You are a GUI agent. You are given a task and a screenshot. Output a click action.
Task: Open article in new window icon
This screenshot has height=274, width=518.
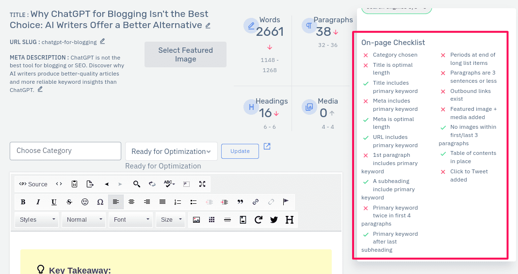[267, 146]
